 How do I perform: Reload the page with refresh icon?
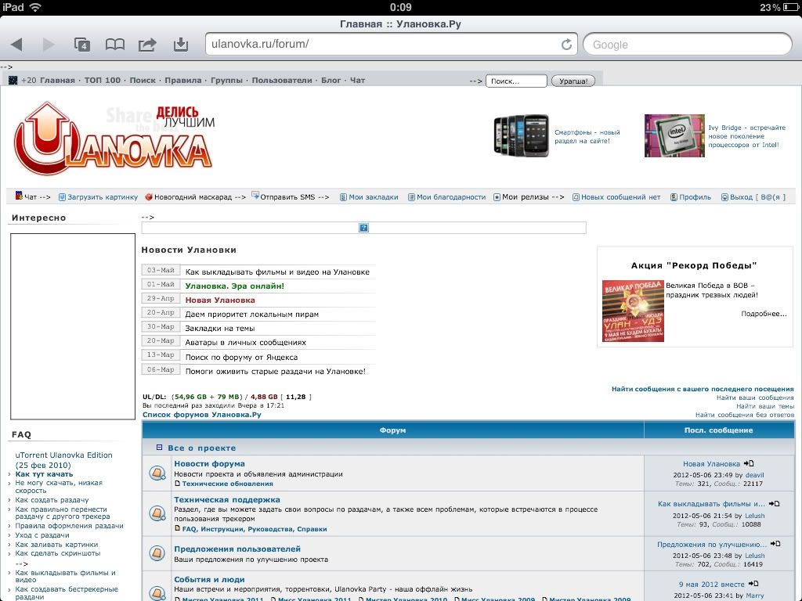coord(565,45)
